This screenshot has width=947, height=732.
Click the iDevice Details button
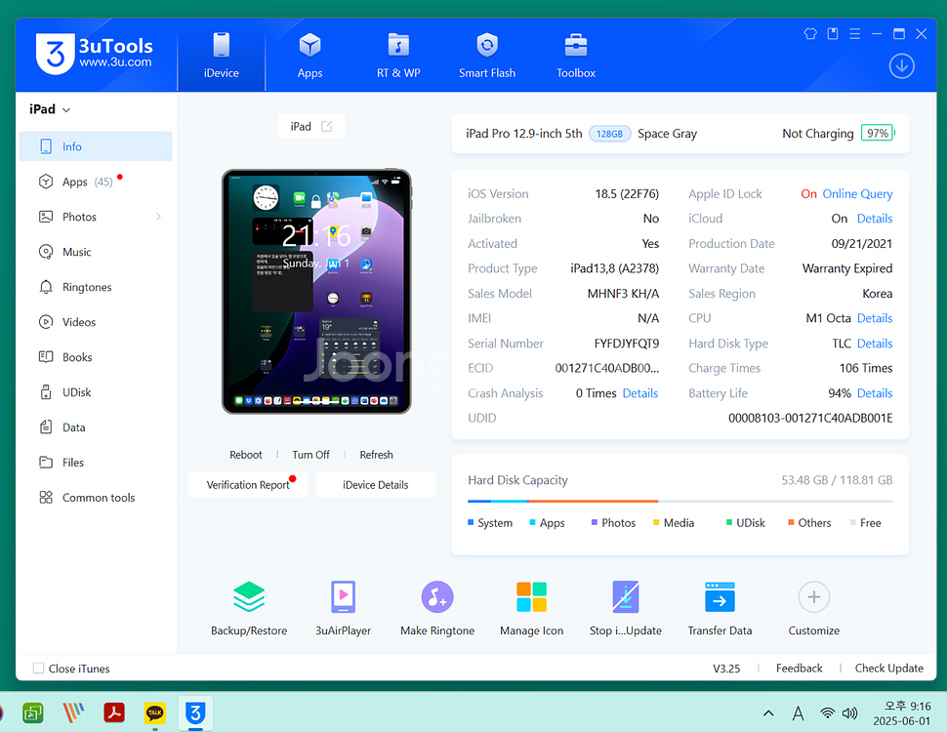pos(375,485)
